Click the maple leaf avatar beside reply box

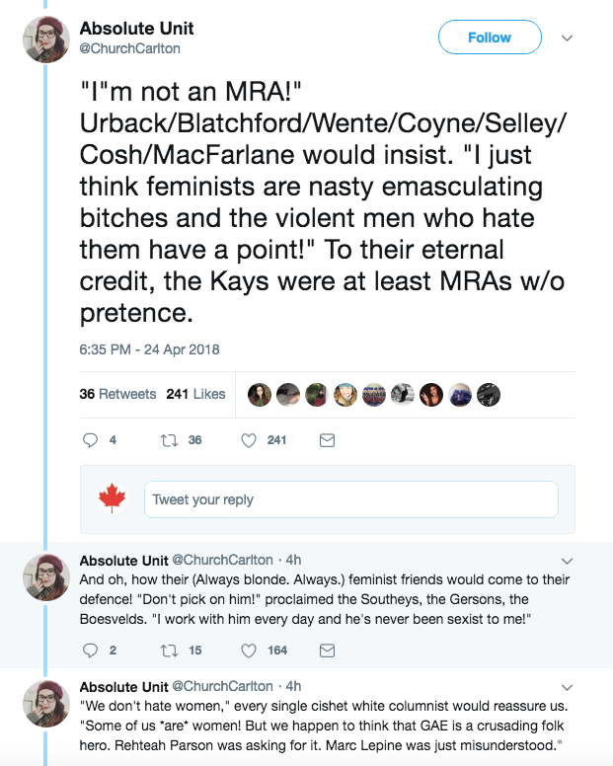click(112, 498)
